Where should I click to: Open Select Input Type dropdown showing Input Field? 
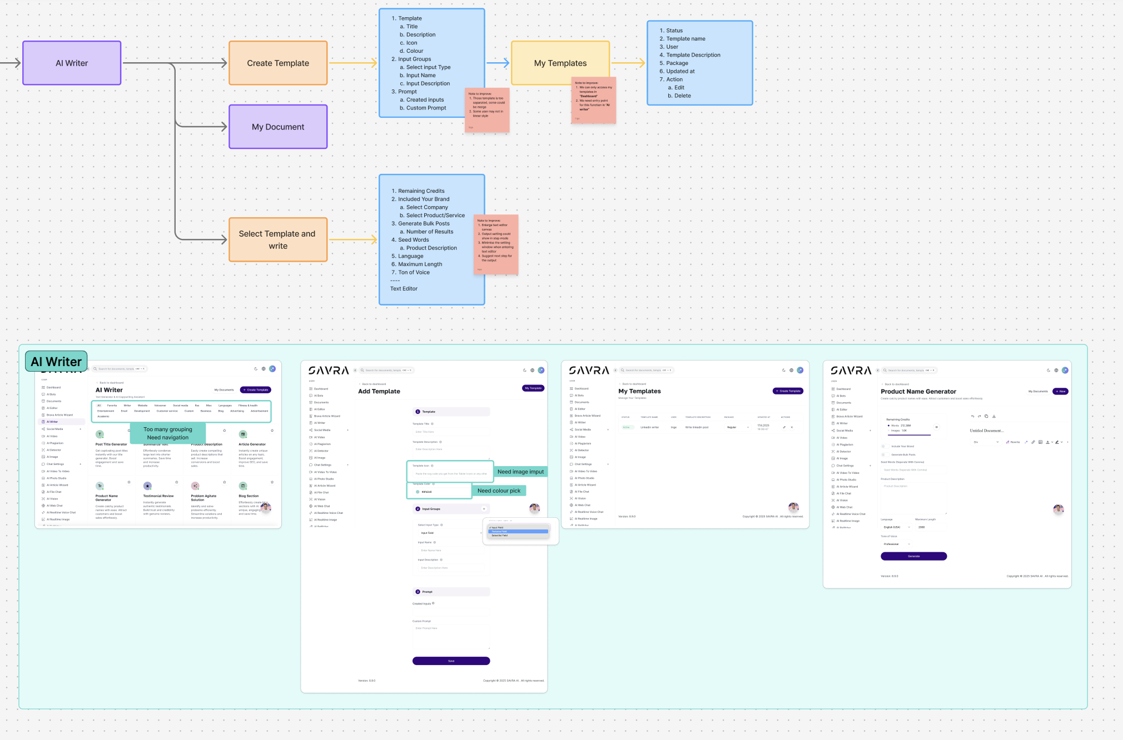[x=451, y=533]
